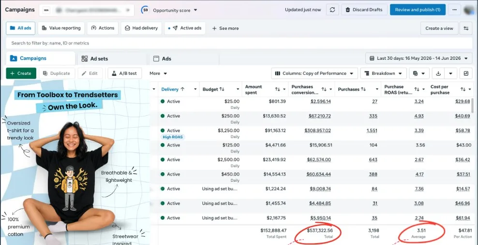The image size is (478, 245).
Task: Click the profile avatar
Action: point(469,10)
